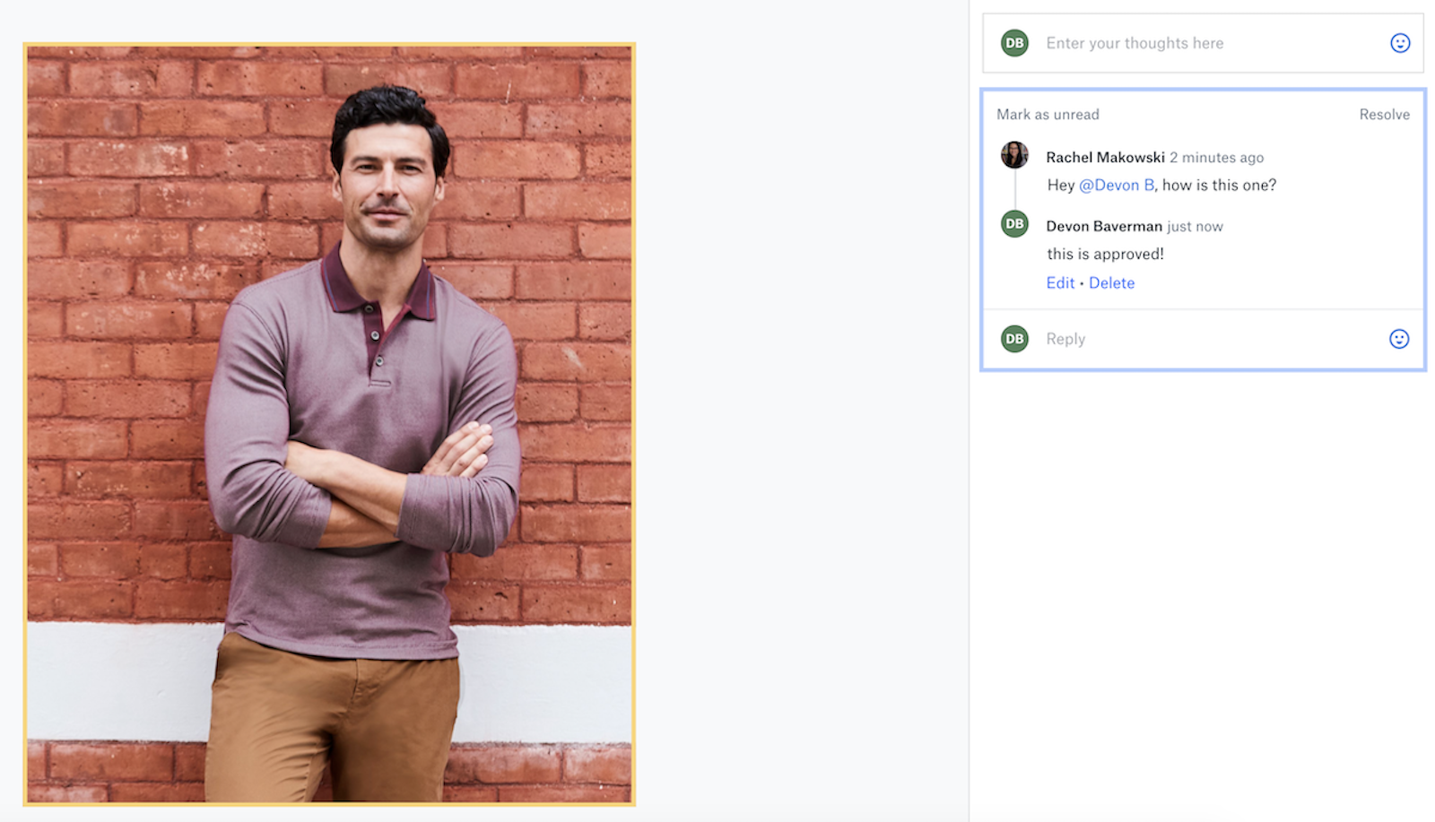This screenshot has height=822, width=1435.
Task: Select the man's photo with yellow border
Action: click(329, 424)
